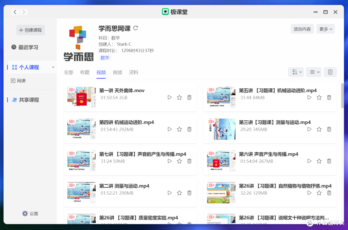Delete 第一讲 天外奥体.mov using trash icon

coord(189,97)
